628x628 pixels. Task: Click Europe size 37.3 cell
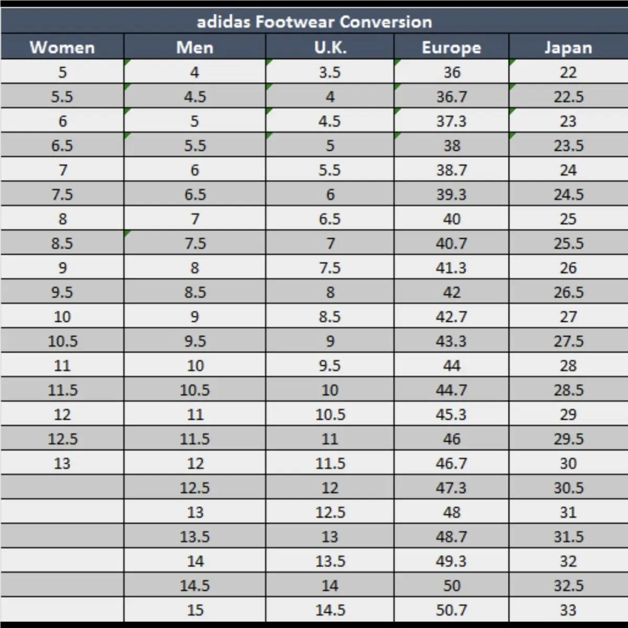coord(451,121)
